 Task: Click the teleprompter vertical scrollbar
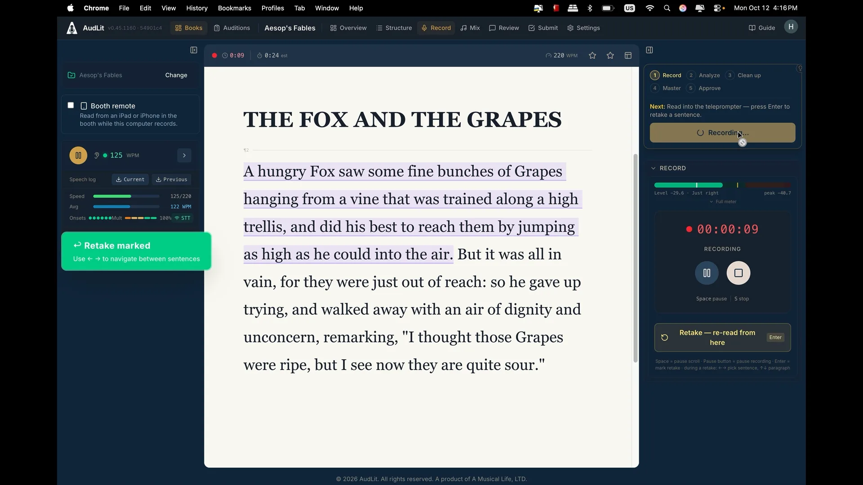635,258
